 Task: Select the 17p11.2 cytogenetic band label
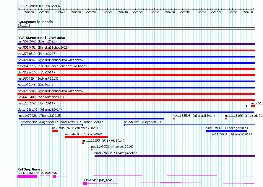(24, 26)
